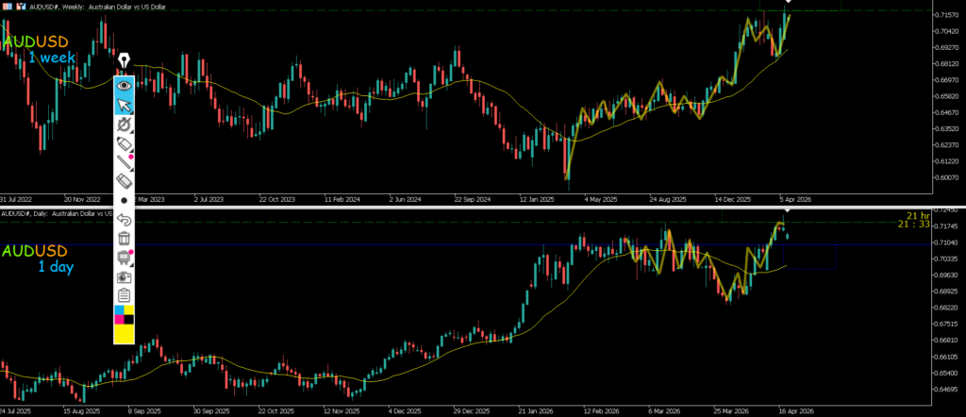Click the monitor screen tool icon
Screen dimensions: 966x417
tap(124, 257)
